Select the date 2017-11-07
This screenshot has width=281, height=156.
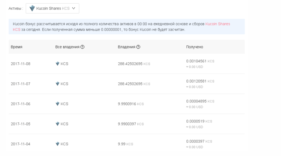point(20,84)
